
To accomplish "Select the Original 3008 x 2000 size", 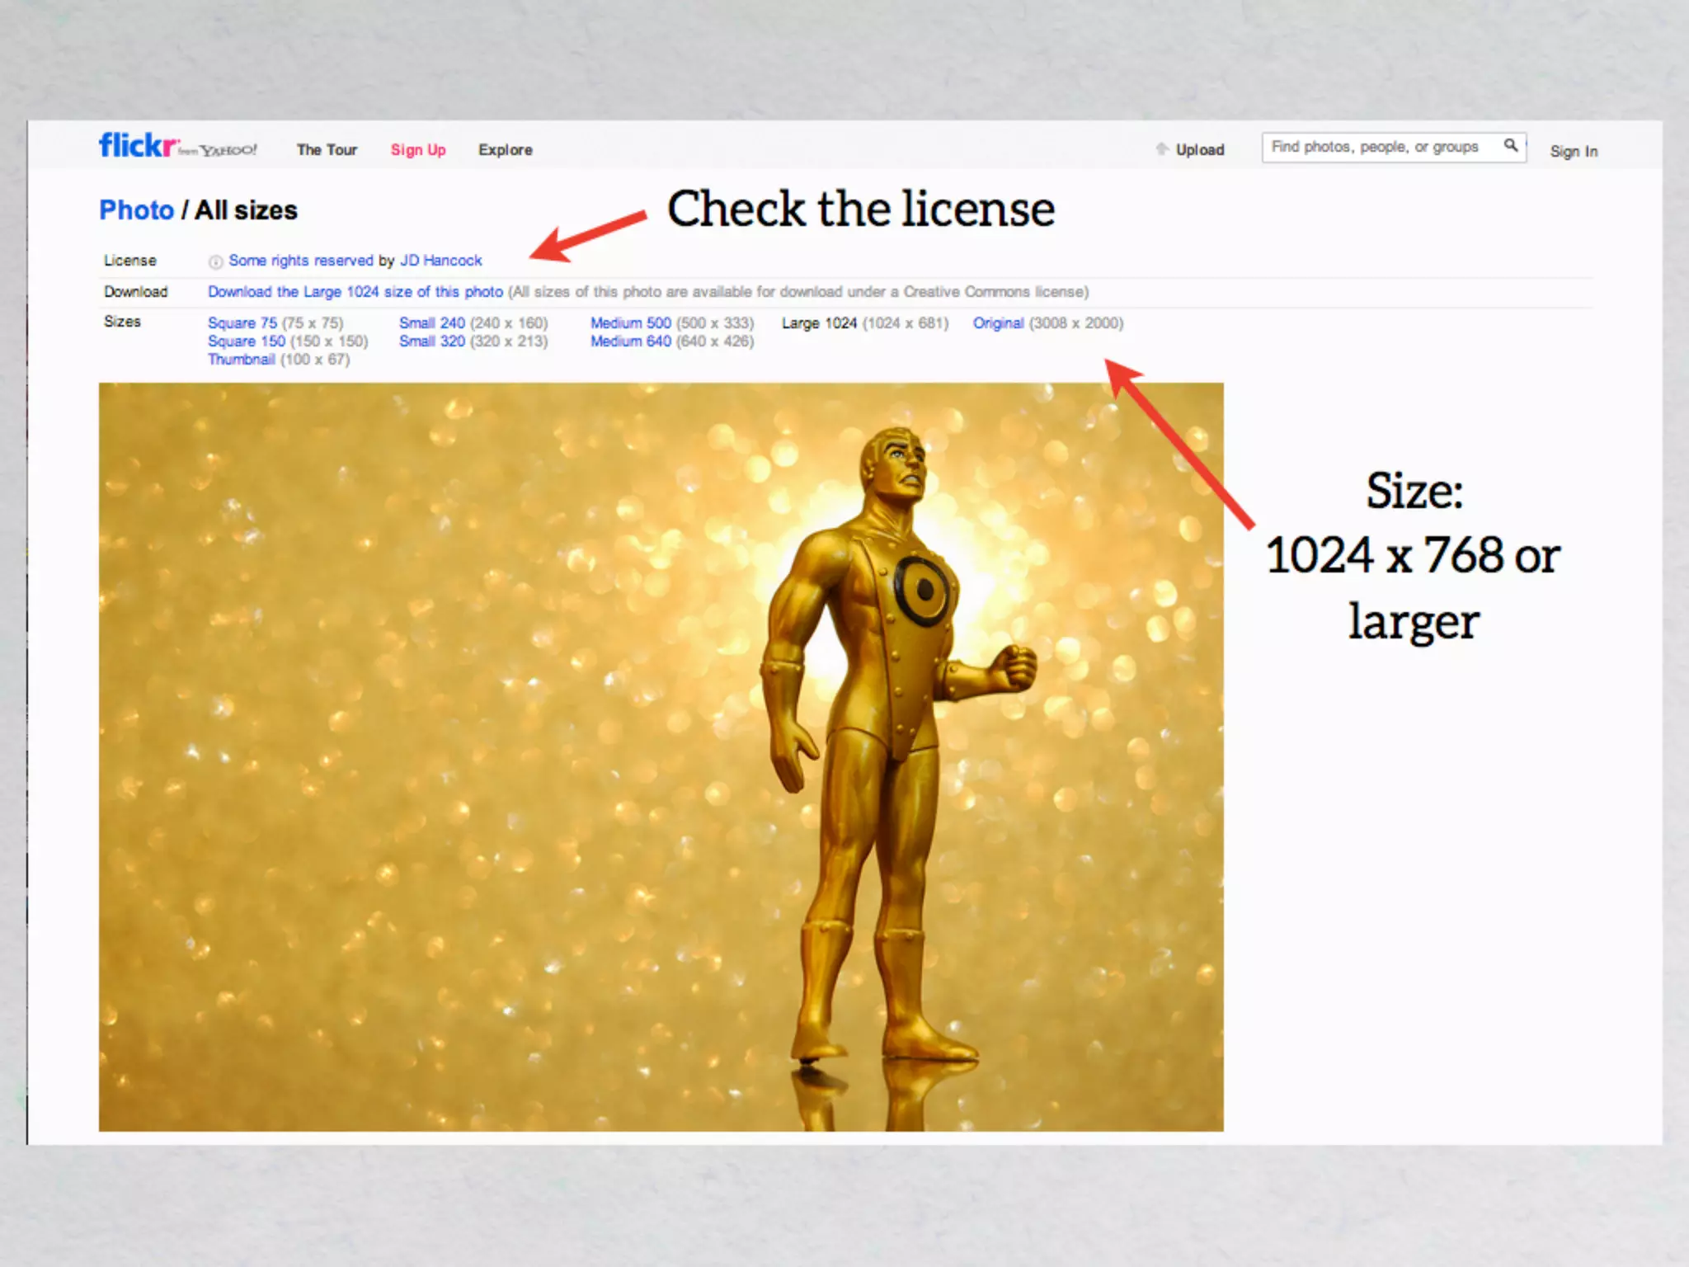I will click(x=998, y=323).
